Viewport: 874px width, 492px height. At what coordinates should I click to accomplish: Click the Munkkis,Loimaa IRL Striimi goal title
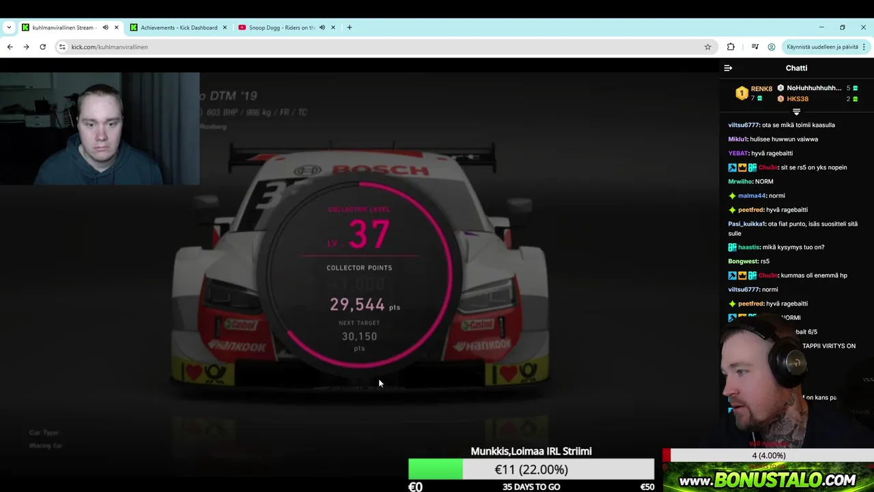click(x=531, y=452)
